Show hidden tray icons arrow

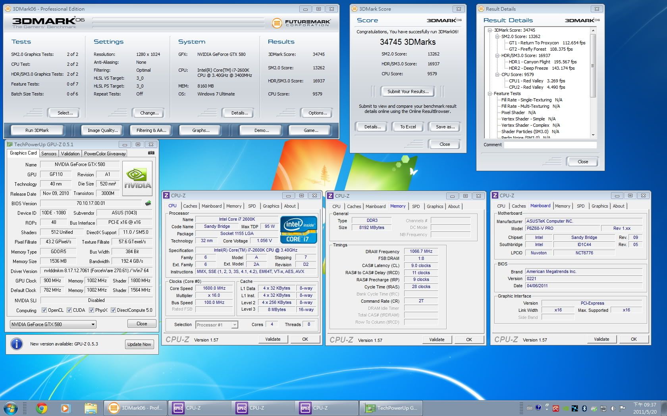pos(547,410)
